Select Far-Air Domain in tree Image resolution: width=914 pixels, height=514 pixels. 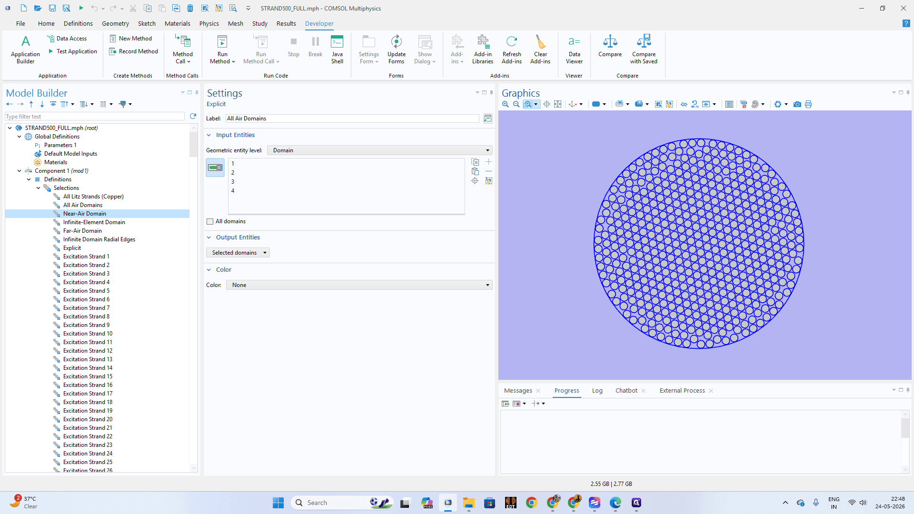click(x=82, y=231)
